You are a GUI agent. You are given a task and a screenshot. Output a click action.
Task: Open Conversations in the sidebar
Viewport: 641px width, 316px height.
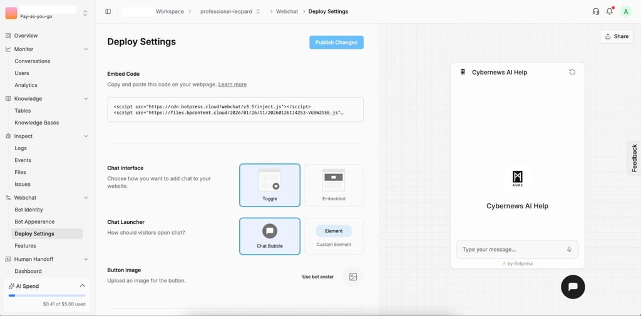(x=33, y=61)
